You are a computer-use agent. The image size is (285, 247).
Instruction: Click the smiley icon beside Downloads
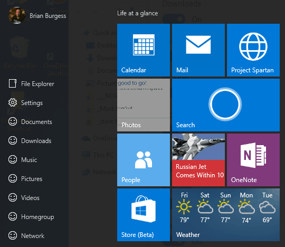click(x=13, y=141)
